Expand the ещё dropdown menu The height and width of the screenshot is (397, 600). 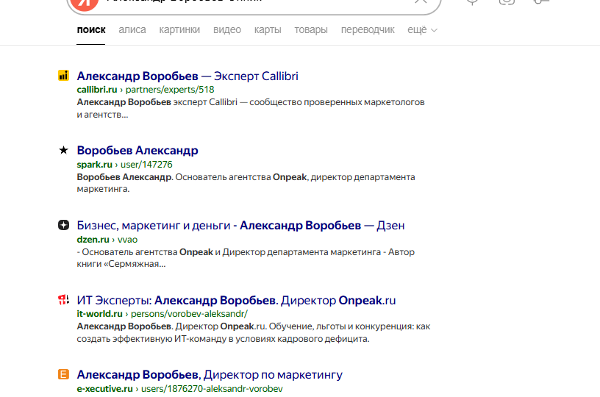pyautogui.click(x=422, y=30)
